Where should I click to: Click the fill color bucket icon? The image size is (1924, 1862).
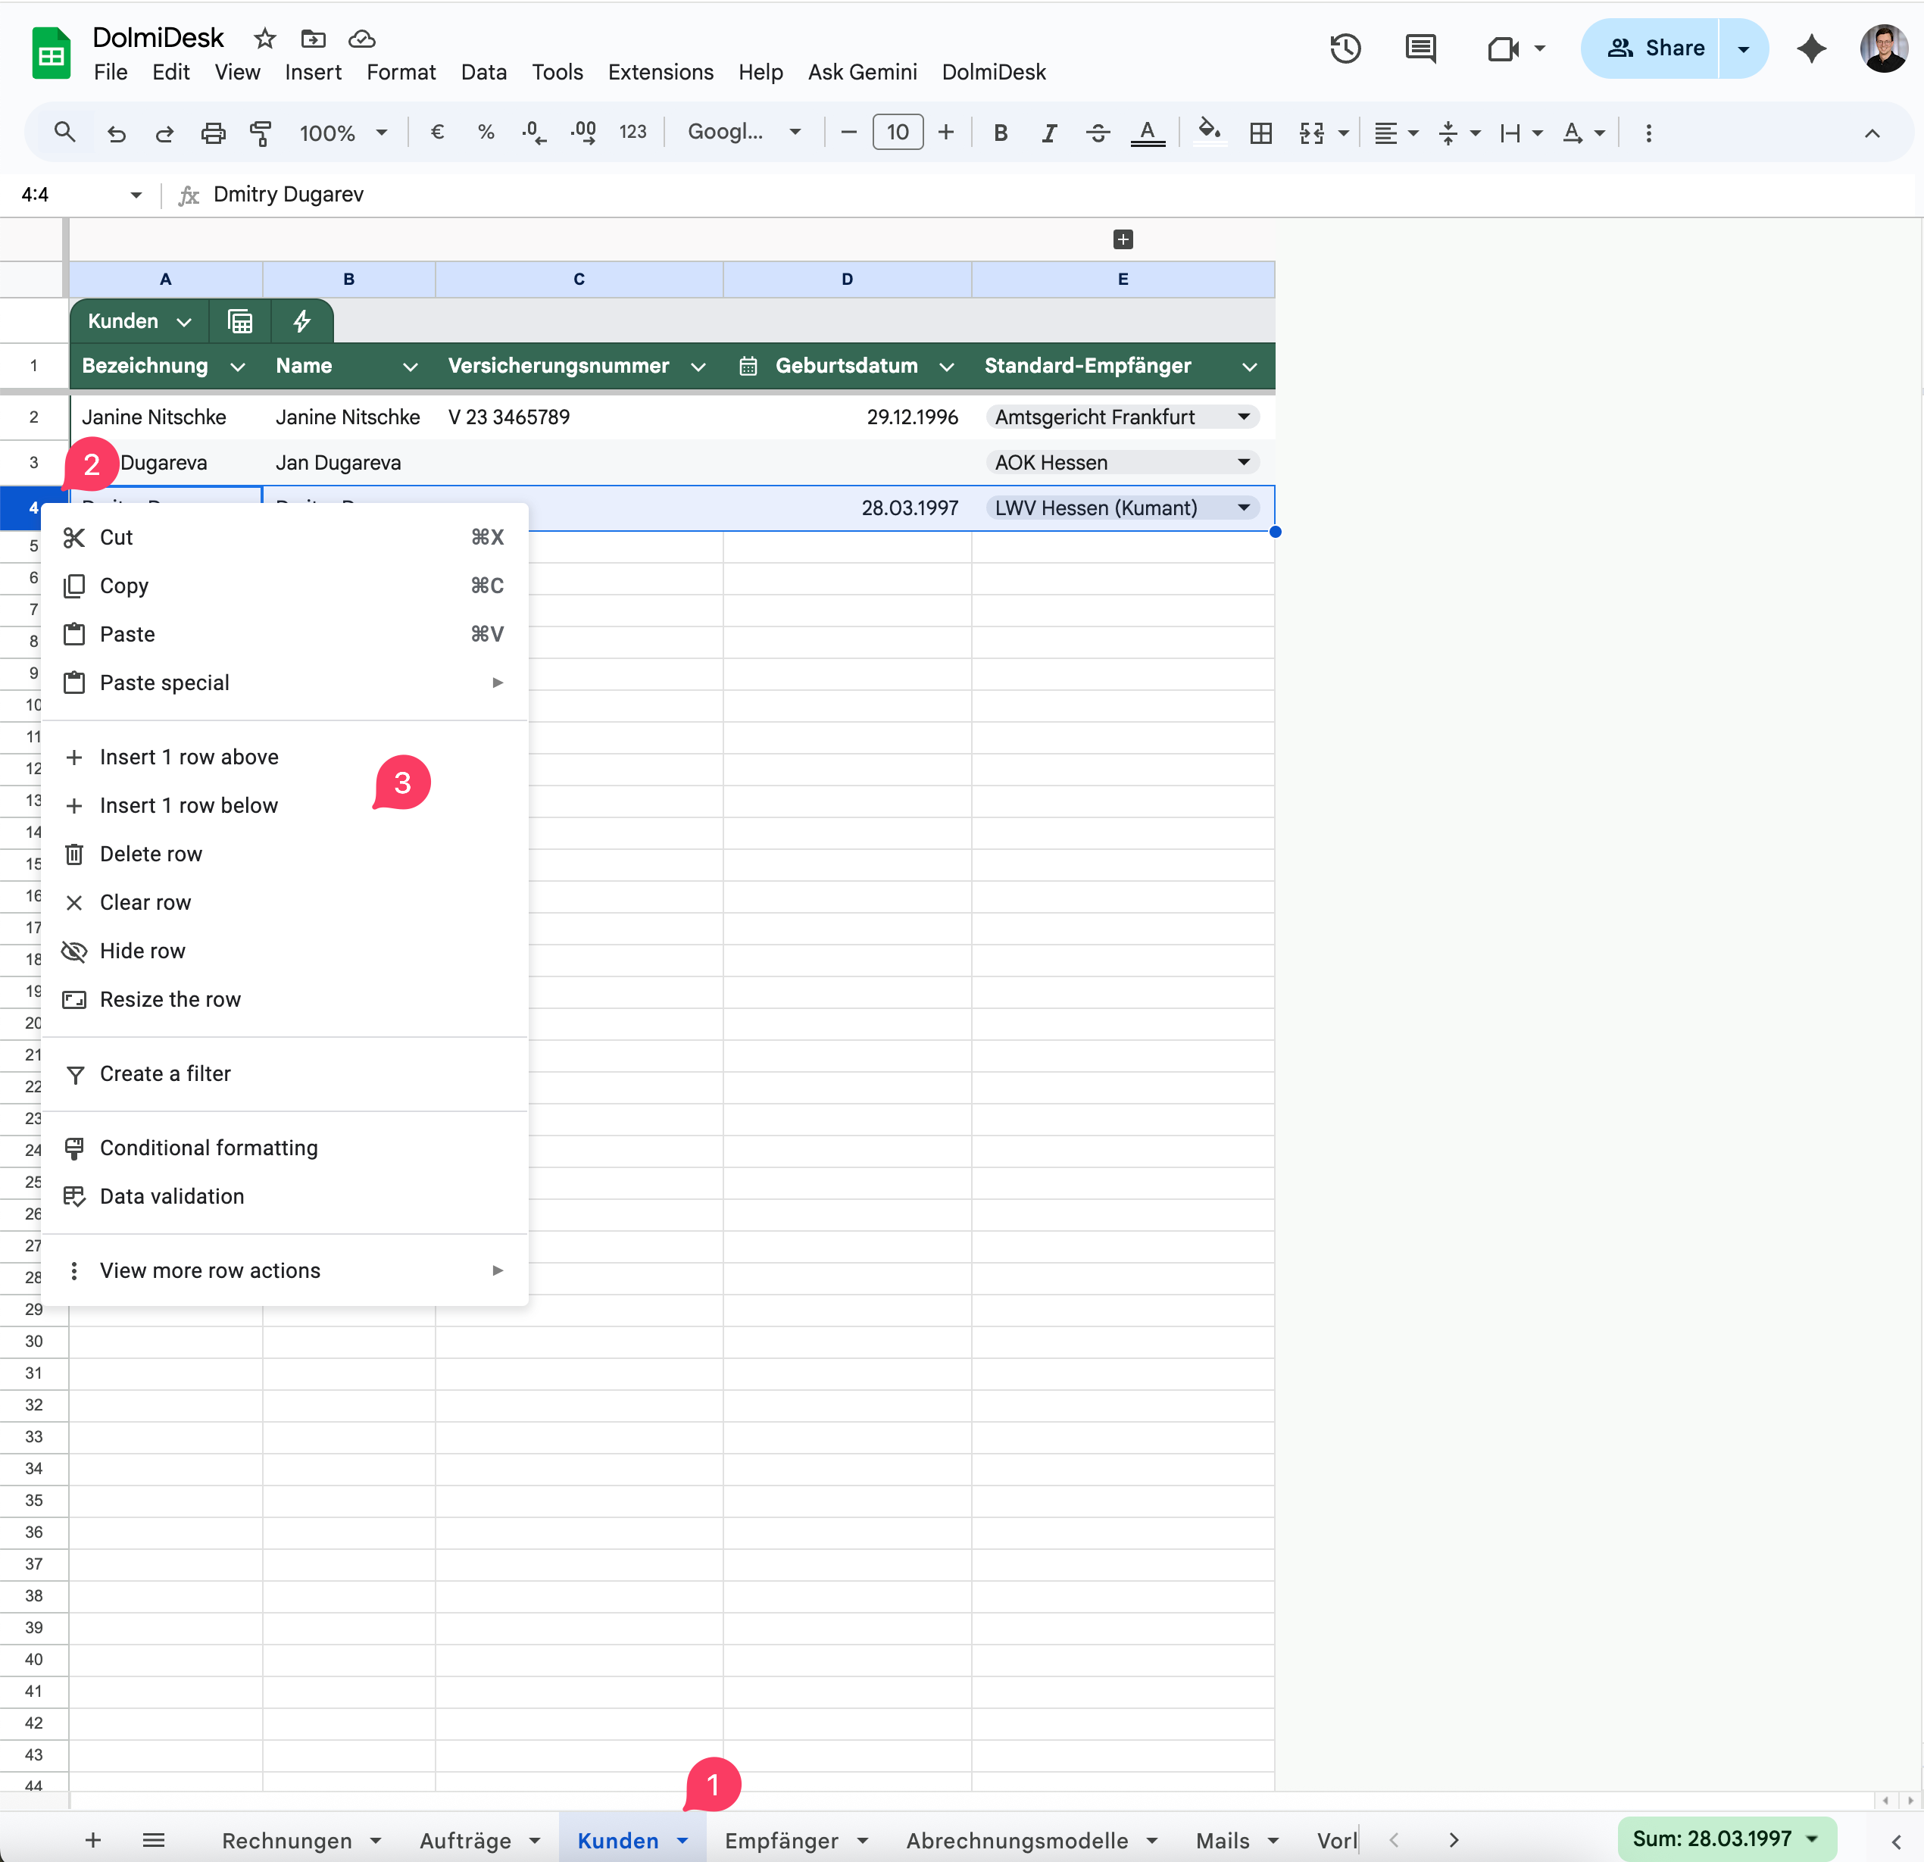click(x=1210, y=132)
